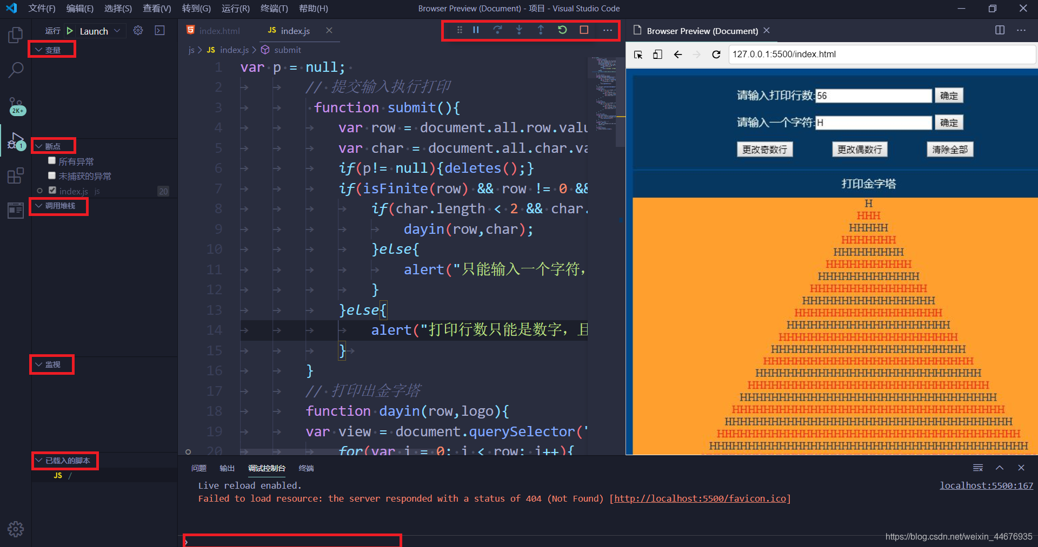Collapse the 调用堆栈 section
This screenshot has width=1038, height=547.
point(59,206)
